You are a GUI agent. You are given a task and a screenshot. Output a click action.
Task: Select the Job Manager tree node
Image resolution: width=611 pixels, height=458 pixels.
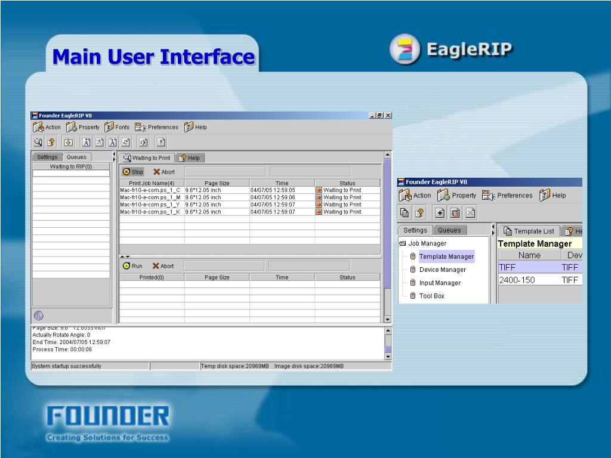(427, 243)
